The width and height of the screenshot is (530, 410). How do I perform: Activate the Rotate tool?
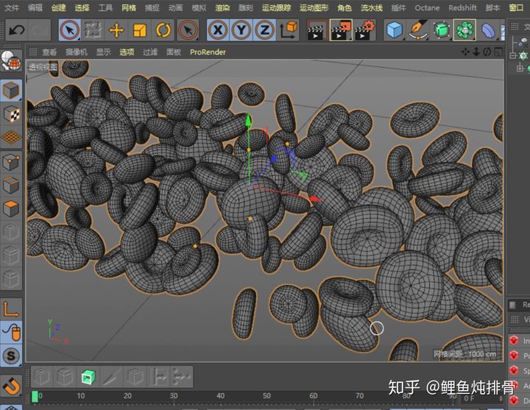click(x=163, y=30)
